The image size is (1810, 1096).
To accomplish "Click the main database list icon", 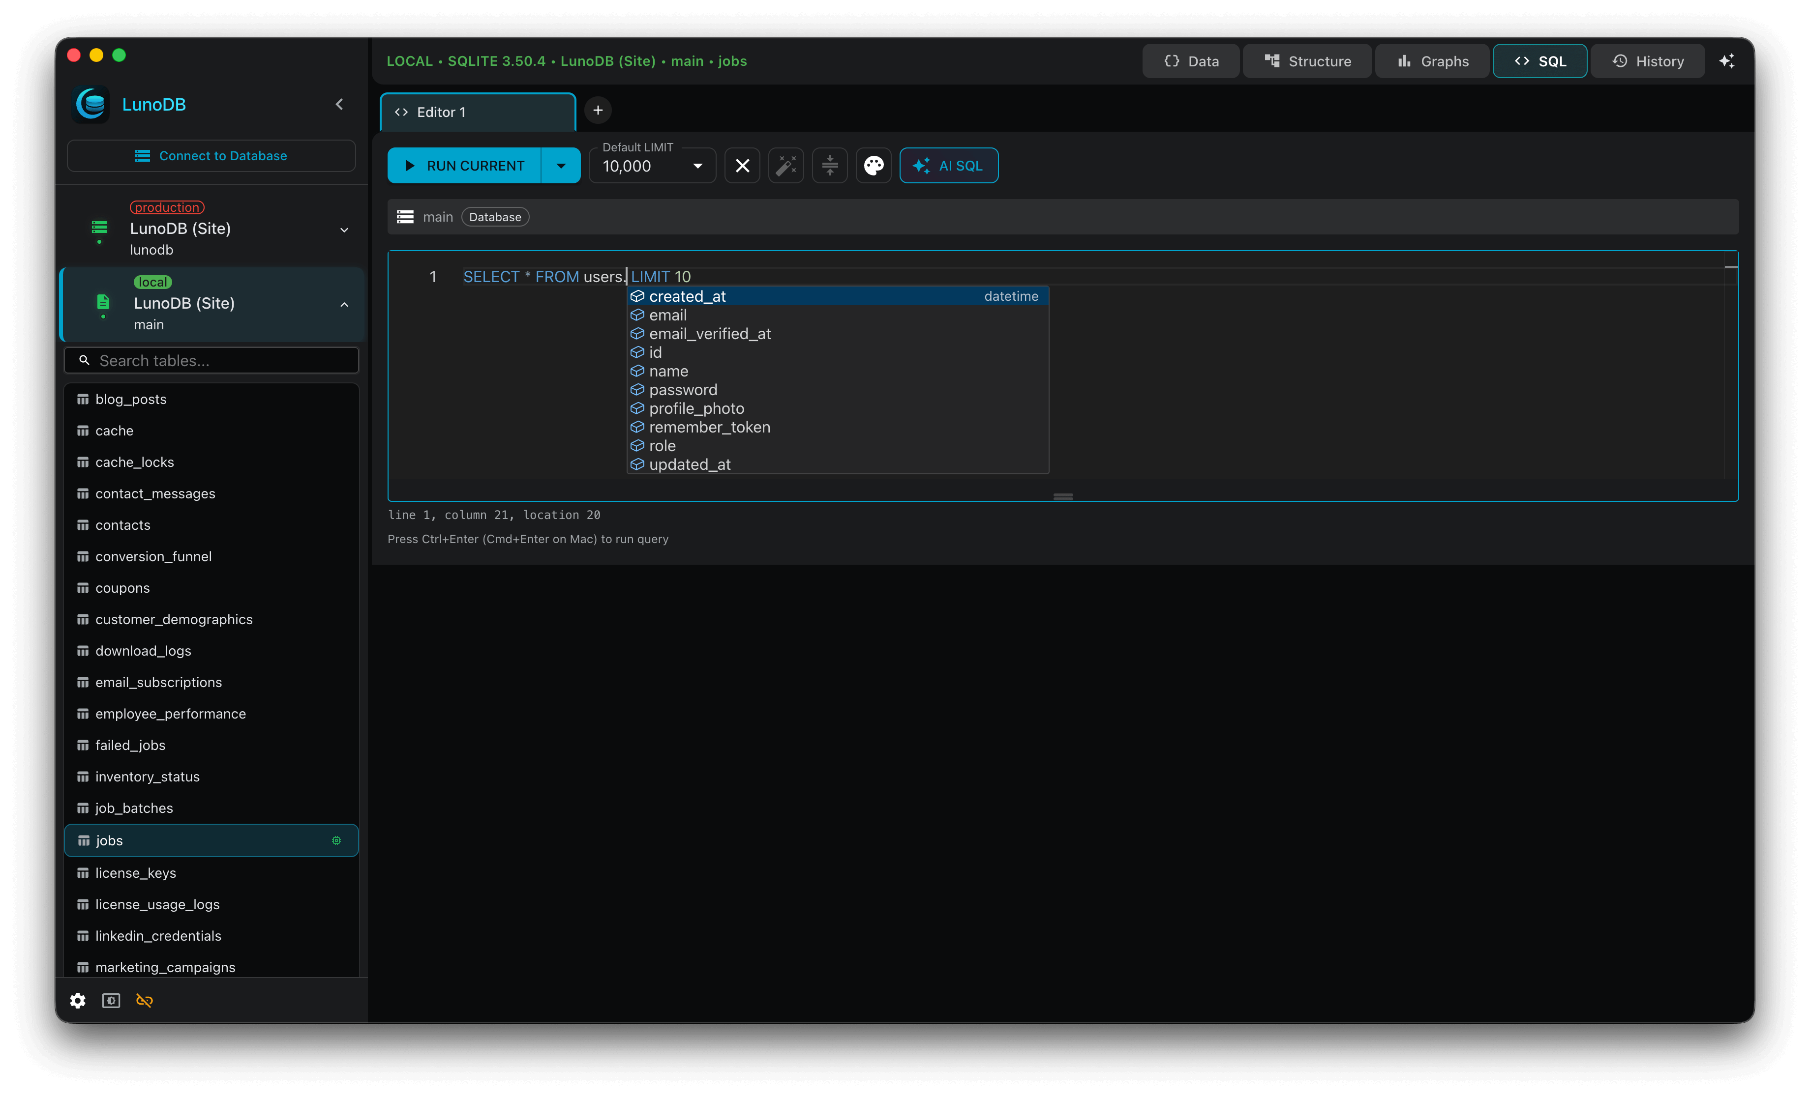I will click(405, 217).
